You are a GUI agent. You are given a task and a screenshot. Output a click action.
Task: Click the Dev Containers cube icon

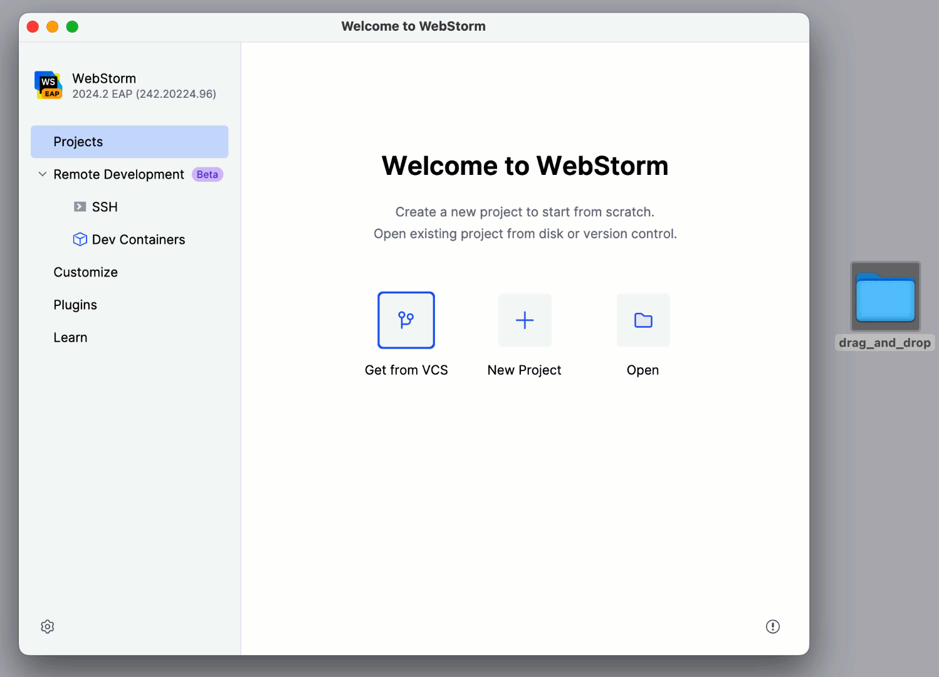(80, 239)
